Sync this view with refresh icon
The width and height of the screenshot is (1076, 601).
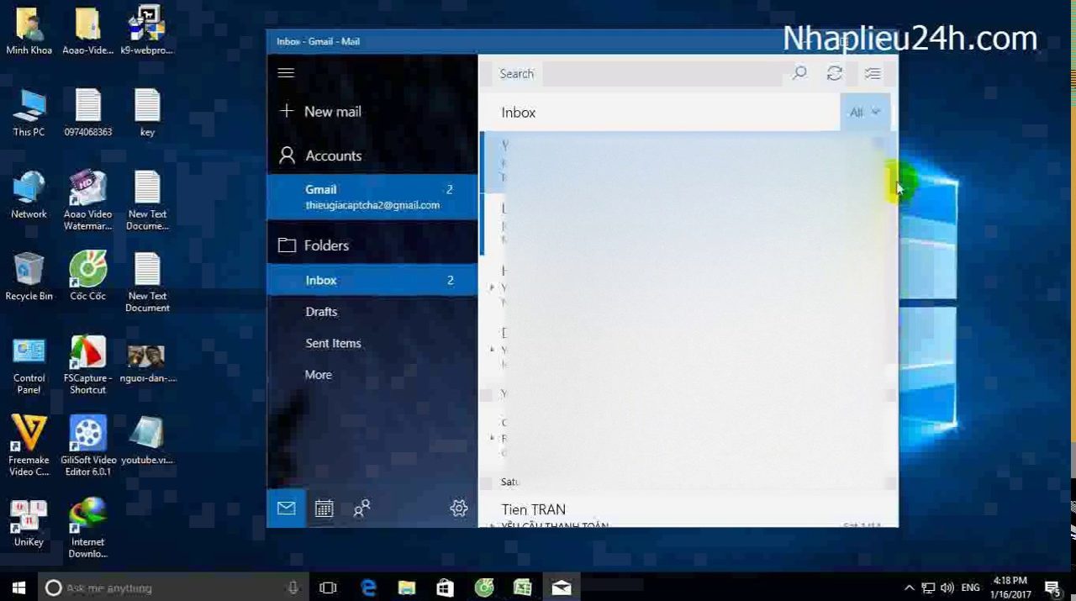coord(834,74)
